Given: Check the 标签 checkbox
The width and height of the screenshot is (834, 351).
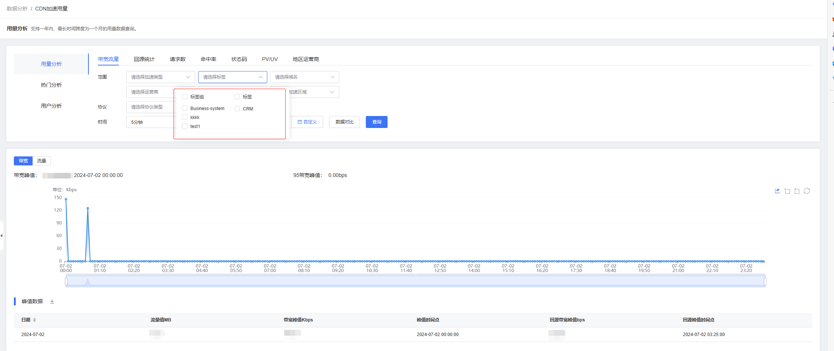Looking at the screenshot, I should (x=237, y=97).
